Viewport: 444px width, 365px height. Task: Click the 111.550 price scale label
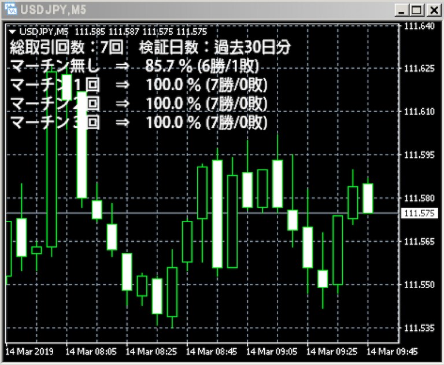click(x=419, y=285)
